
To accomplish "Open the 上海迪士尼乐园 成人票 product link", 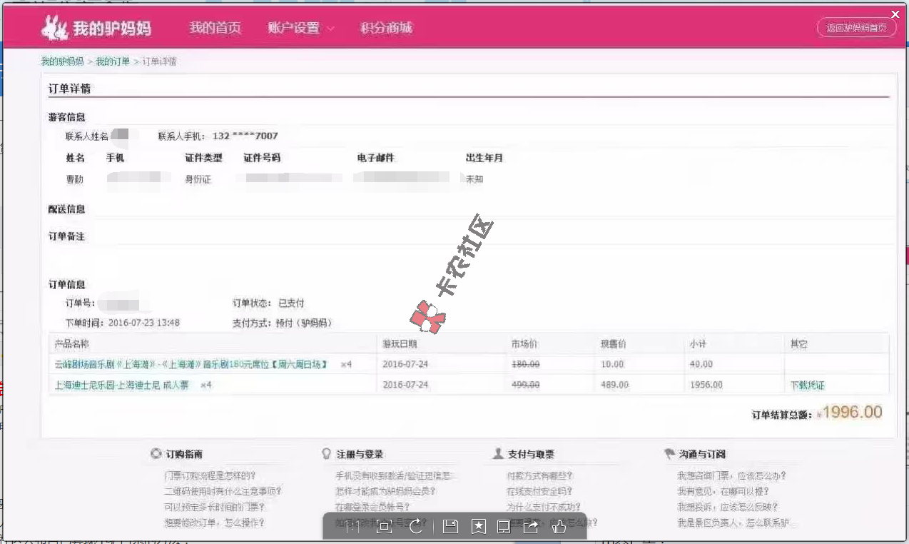I will click(122, 385).
